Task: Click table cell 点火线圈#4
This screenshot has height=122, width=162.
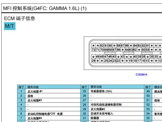Action: (53, 118)
